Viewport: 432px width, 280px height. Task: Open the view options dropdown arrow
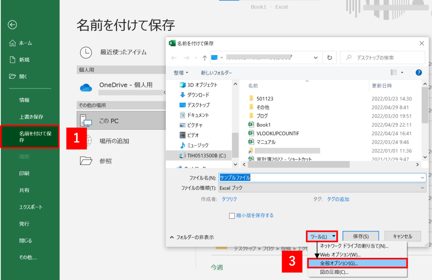click(x=402, y=72)
